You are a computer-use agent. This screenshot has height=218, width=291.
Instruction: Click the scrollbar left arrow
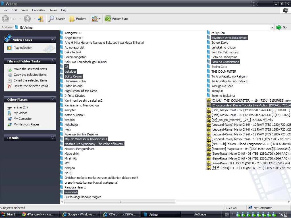tap(62, 202)
